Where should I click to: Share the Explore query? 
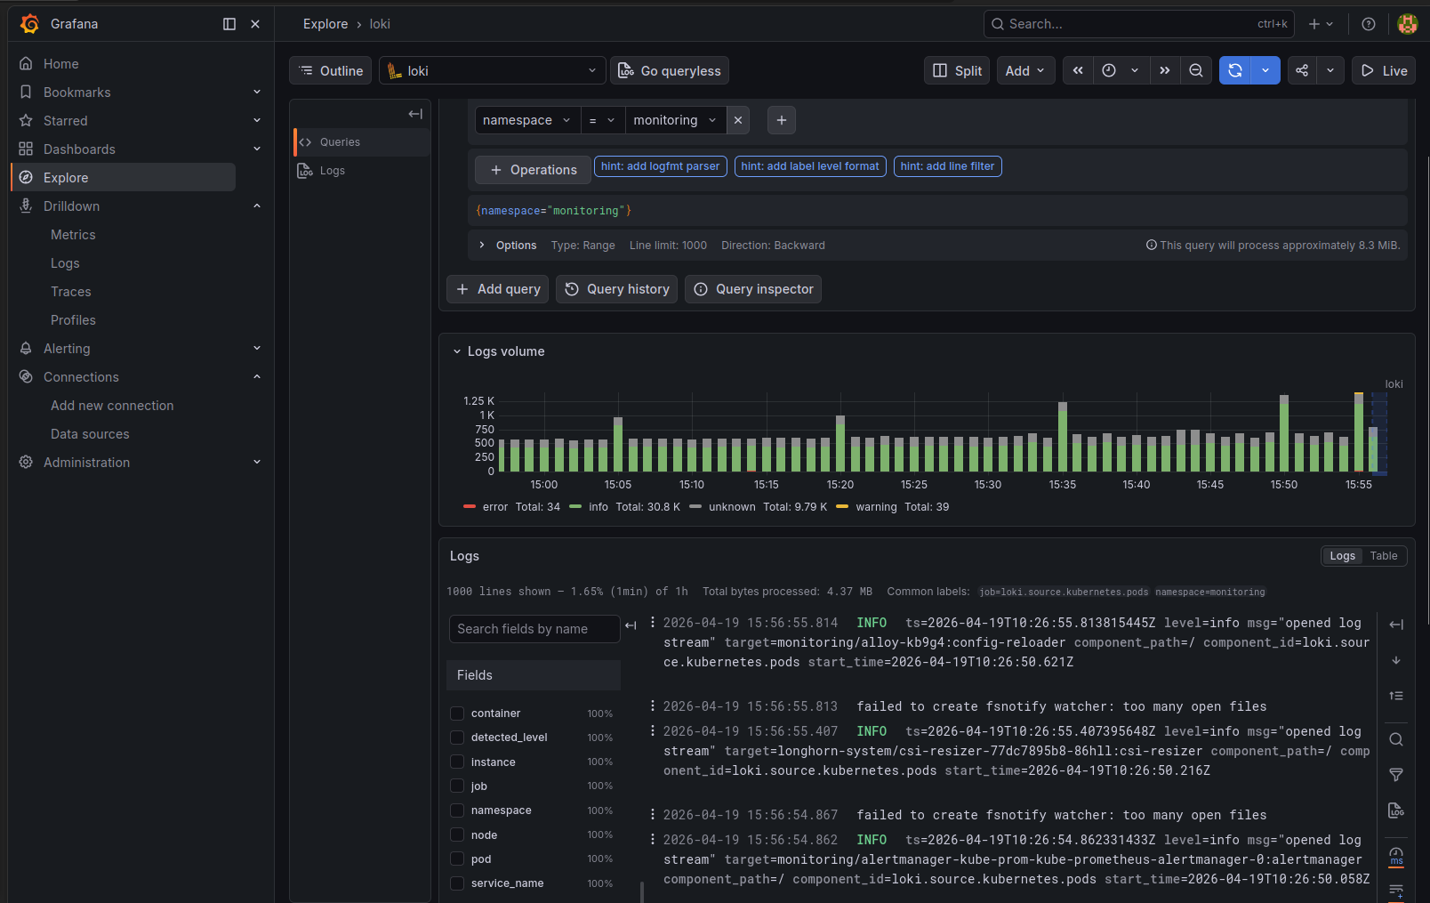point(1302,70)
